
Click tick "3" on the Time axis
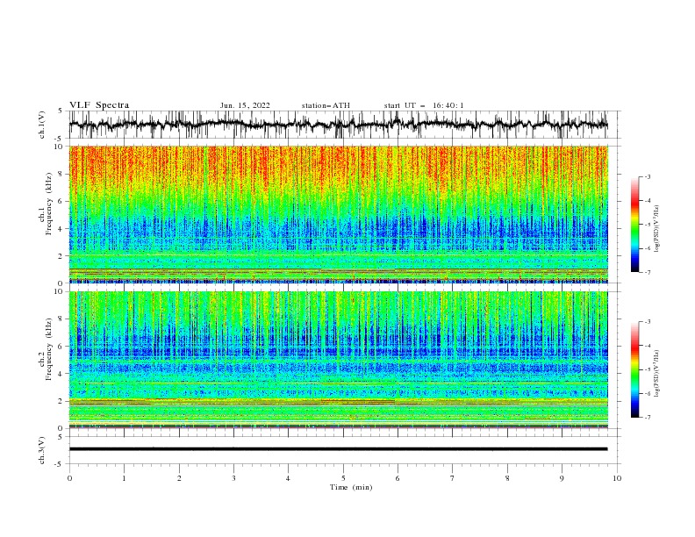click(x=233, y=478)
